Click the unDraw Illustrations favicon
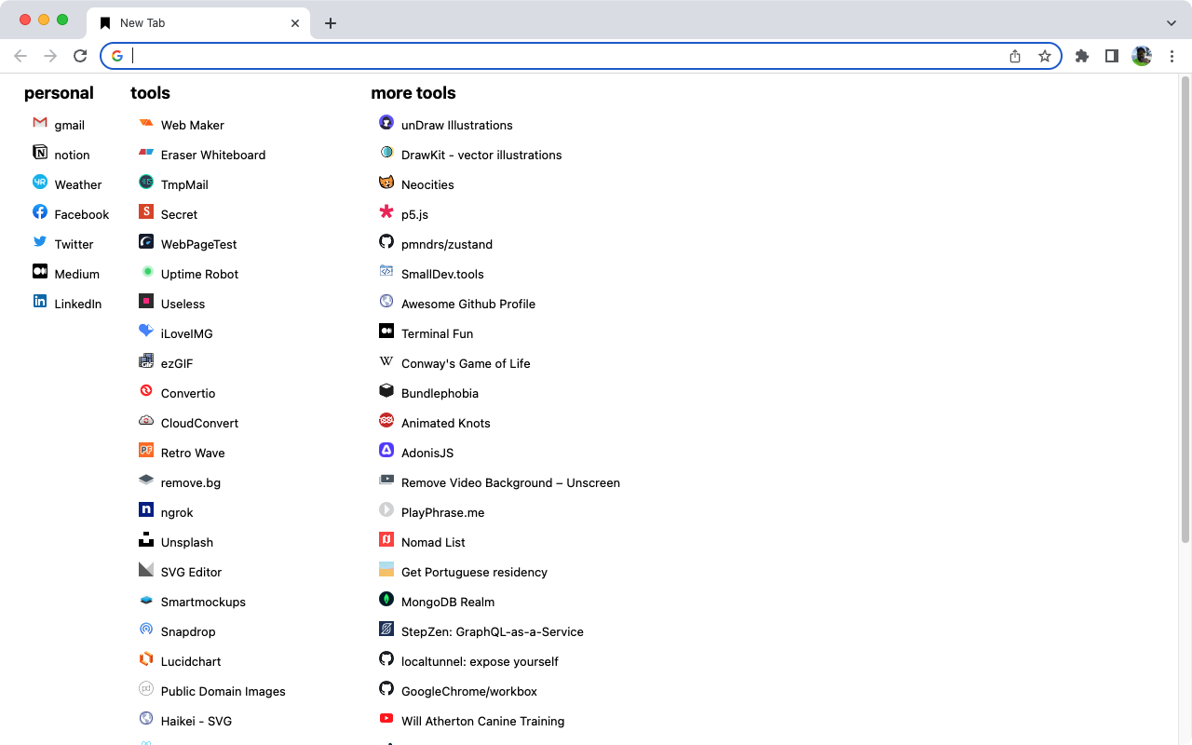The height and width of the screenshot is (745, 1192). [386, 122]
